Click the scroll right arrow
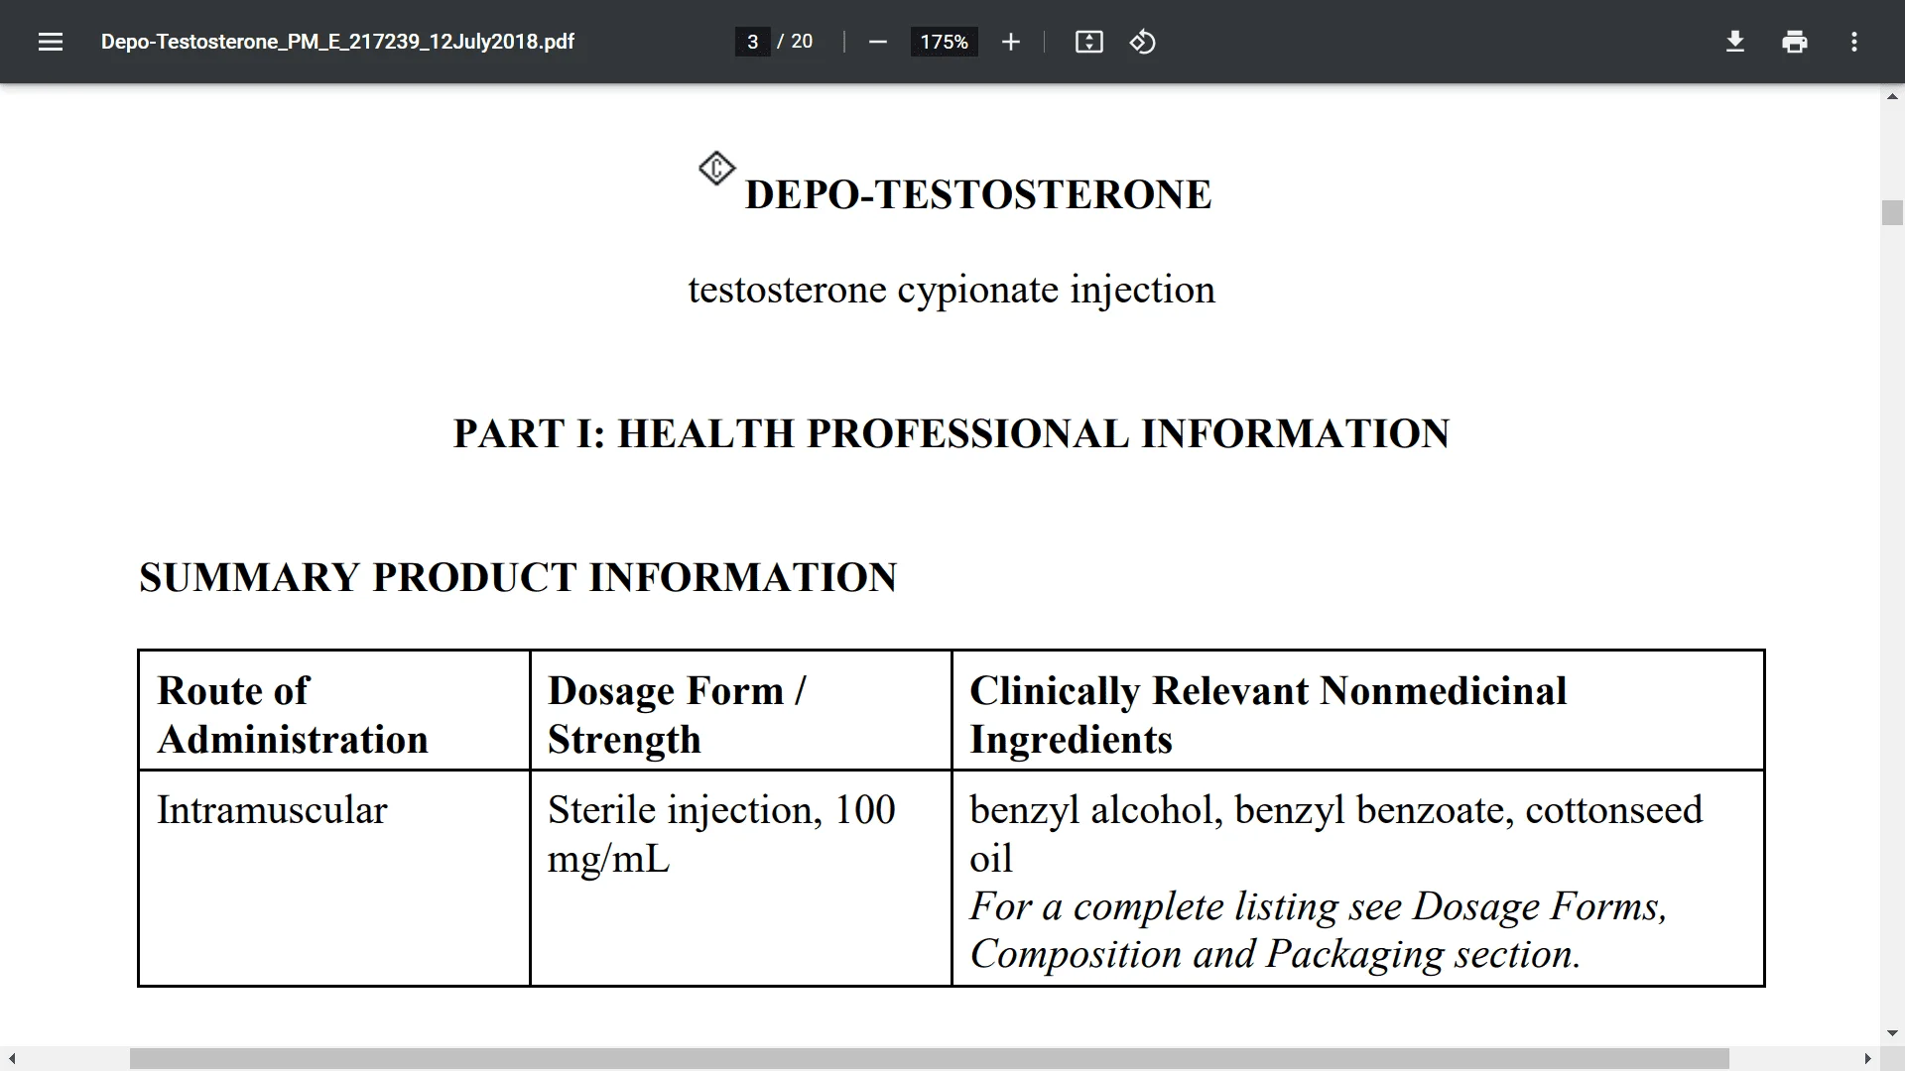 [1867, 1059]
